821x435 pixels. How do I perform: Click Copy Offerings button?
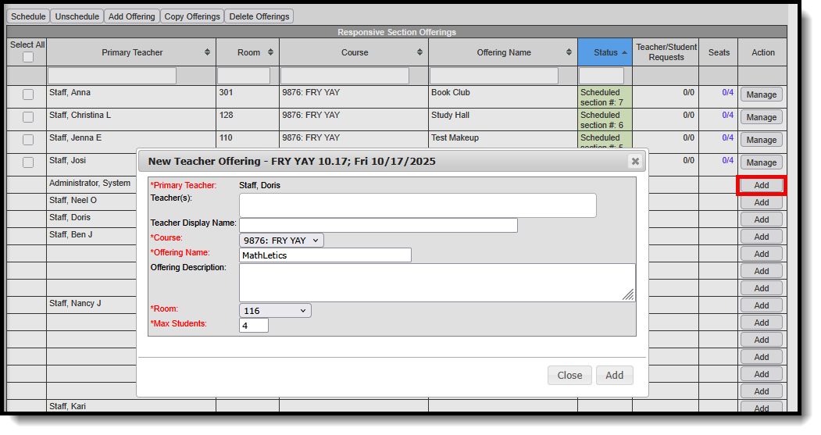point(192,16)
